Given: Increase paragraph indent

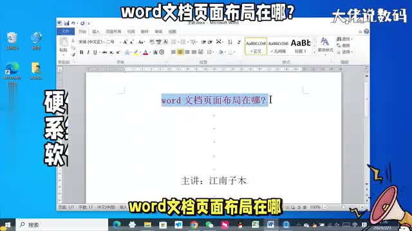Looking at the screenshot, I should [210, 42].
